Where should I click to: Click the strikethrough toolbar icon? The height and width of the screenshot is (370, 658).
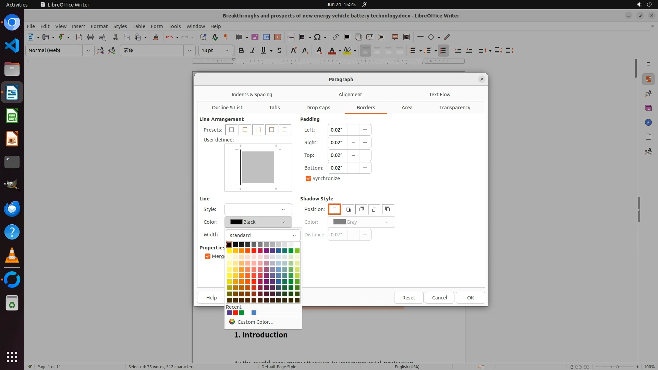(x=279, y=50)
